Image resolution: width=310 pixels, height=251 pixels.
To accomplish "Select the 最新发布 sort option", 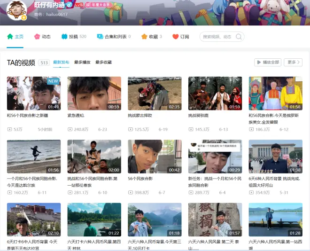I will coord(61,63).
